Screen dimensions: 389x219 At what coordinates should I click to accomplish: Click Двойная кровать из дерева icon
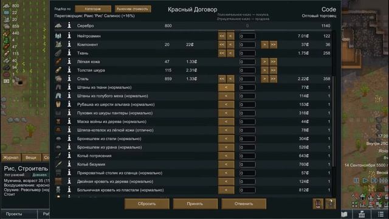[58, 181]
